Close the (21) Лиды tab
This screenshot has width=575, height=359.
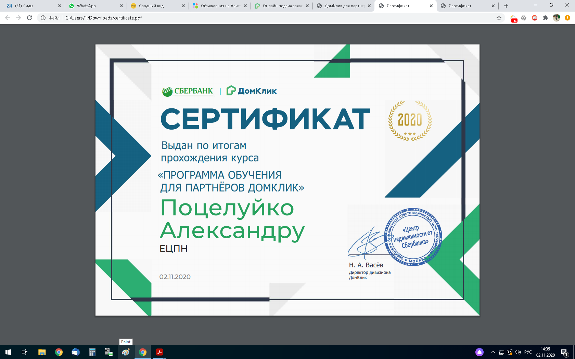pos(60,6)
